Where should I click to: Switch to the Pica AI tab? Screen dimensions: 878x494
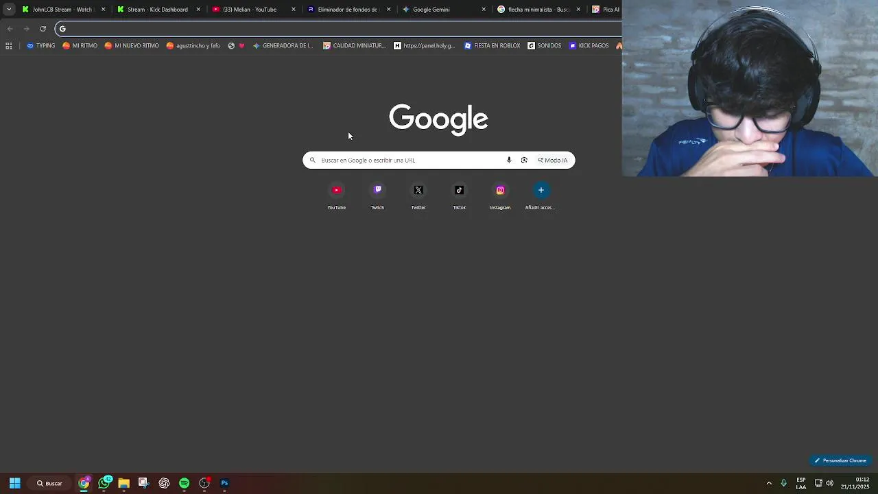point(606,10)
